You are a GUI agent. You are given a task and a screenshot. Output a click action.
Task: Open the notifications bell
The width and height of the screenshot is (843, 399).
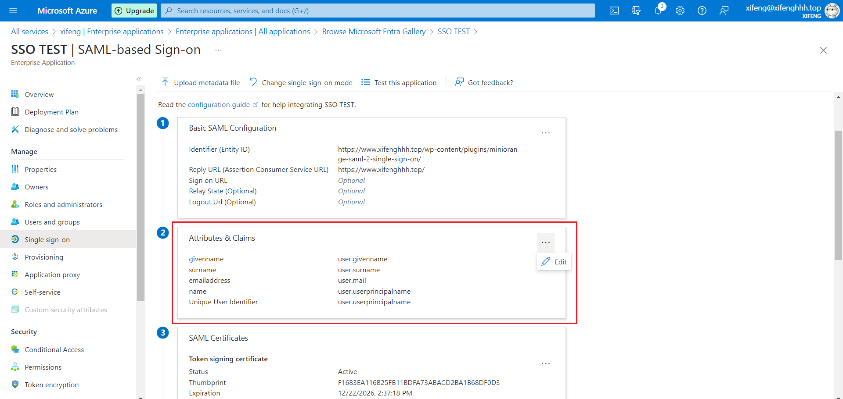658,11
